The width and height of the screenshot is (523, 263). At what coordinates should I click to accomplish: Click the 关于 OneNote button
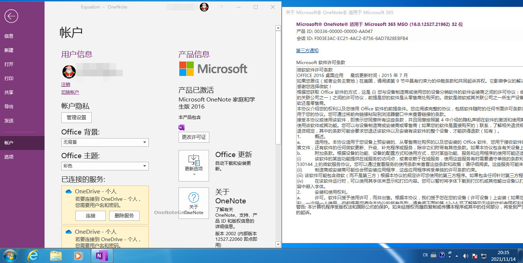tap(194, 203)
